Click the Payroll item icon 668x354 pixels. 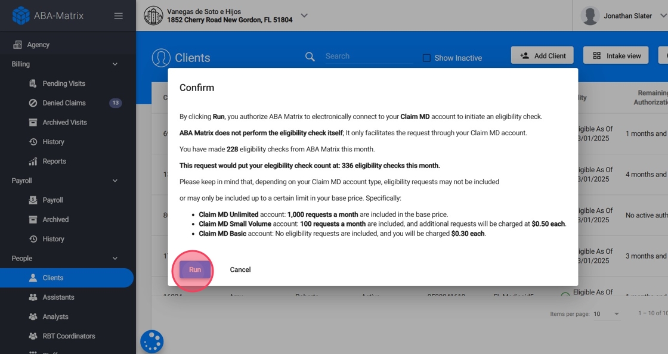click(33, 200)
